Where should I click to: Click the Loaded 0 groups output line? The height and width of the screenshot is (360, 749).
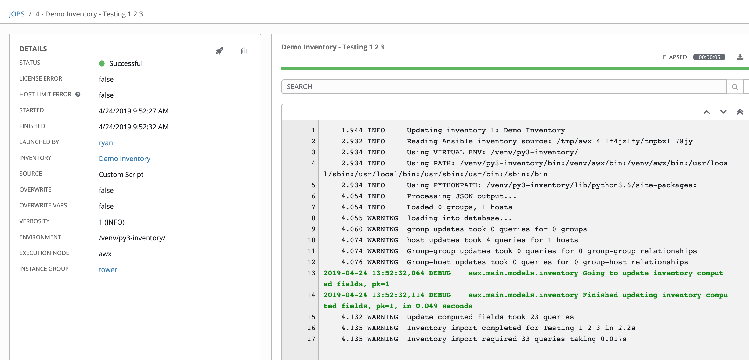pos(459,207)
